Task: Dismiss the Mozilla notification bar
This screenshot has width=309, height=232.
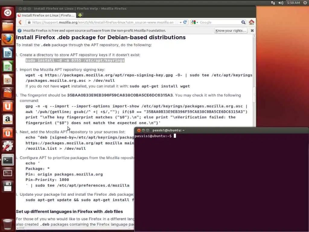Action: coord(252,31)
